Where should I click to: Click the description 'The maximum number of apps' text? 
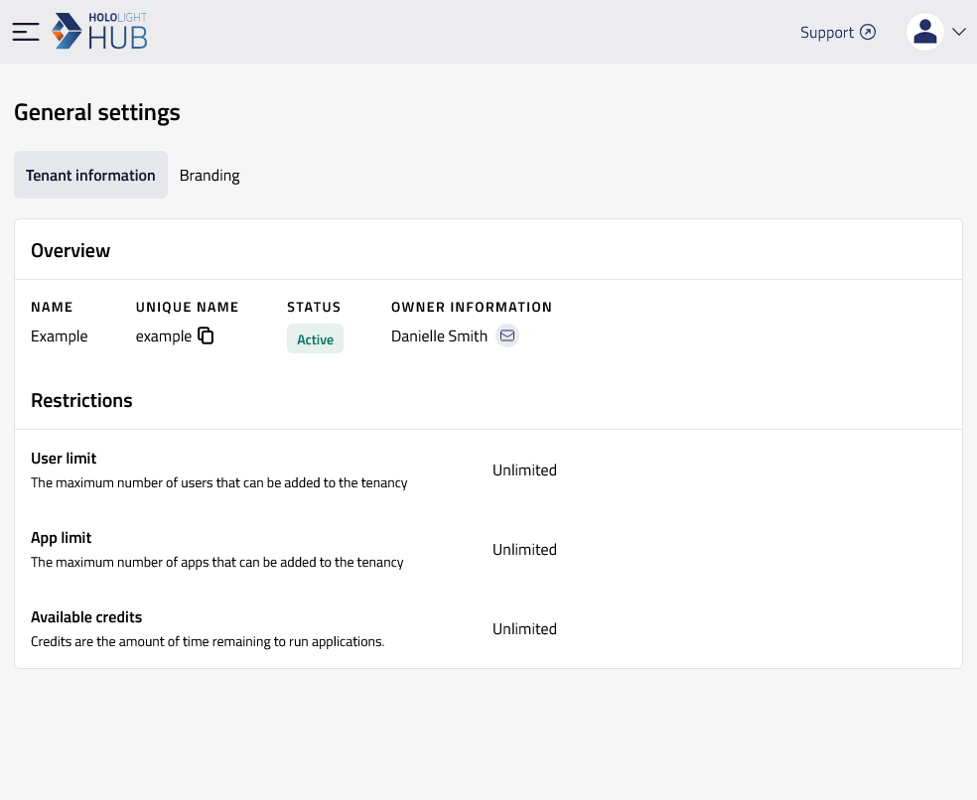coord(217,562)
